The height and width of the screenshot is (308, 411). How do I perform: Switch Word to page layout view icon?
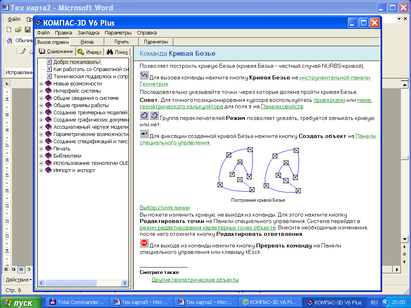point(21,269)
